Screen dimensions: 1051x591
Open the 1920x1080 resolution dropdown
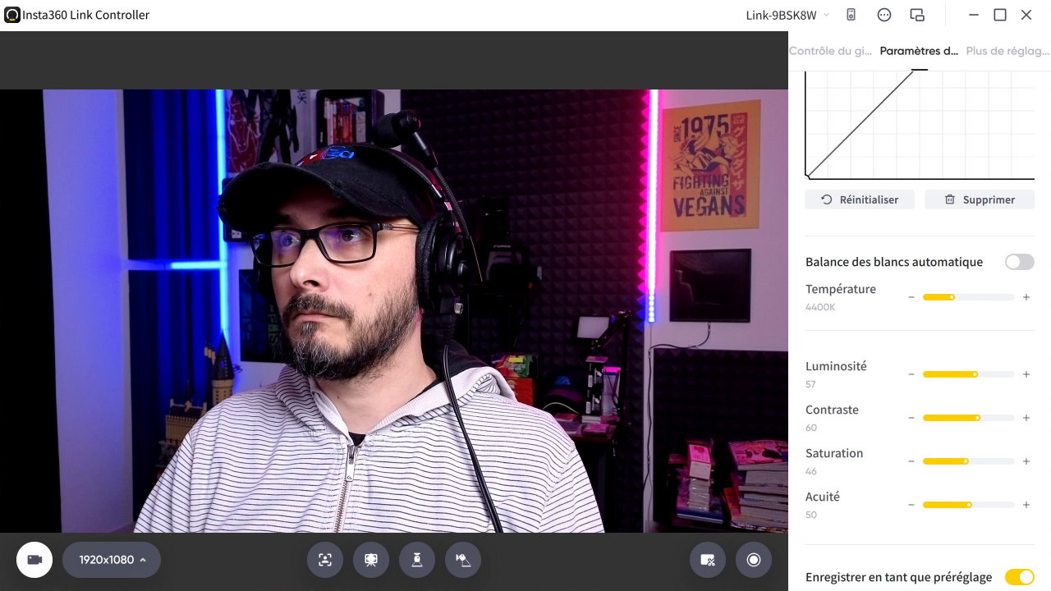(112, 560)
